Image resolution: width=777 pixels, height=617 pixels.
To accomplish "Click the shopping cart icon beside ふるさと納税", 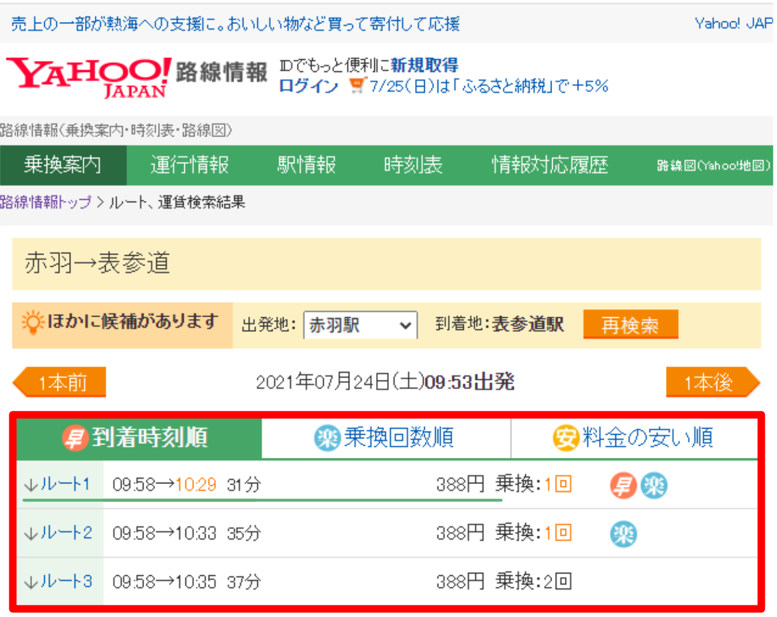I will tap(357, 86).
